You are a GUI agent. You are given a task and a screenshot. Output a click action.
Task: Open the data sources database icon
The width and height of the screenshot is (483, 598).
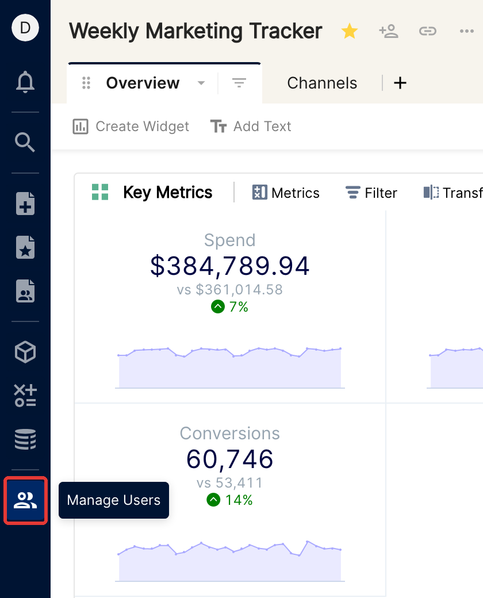[25, 439]
